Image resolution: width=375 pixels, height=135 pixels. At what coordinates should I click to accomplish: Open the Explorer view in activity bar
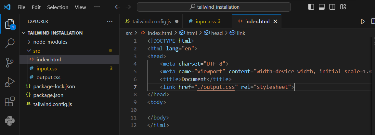[x=9, y=24]
